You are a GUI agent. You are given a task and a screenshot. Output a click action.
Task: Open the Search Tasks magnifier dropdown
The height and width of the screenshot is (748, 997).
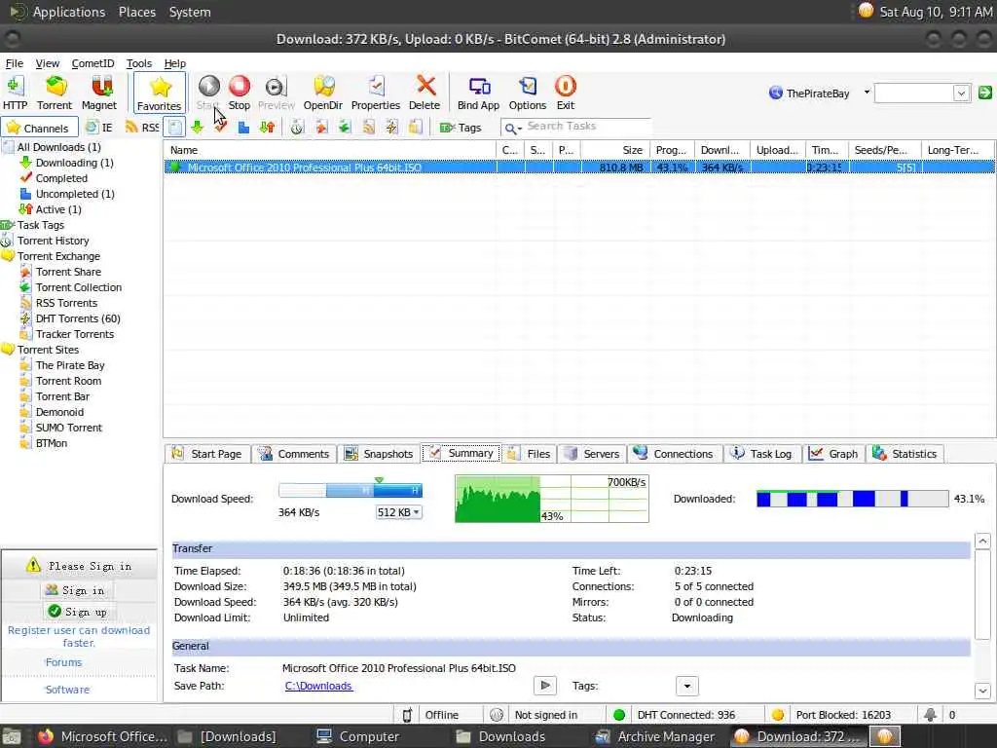pos(512,129)
